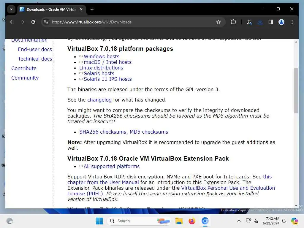The image size is (304, 228).
Task: Switch to Chrome taskbar icon
Action: [205, 221]
